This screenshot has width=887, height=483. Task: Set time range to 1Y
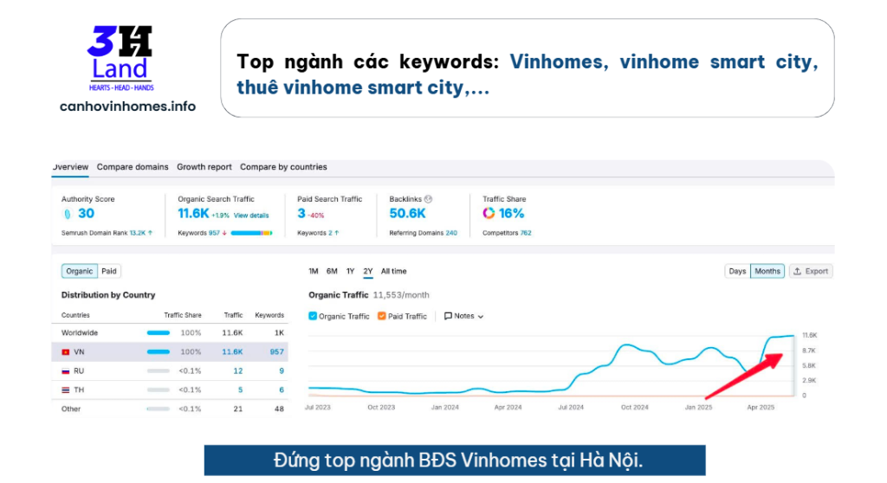(x=350, y=272)
